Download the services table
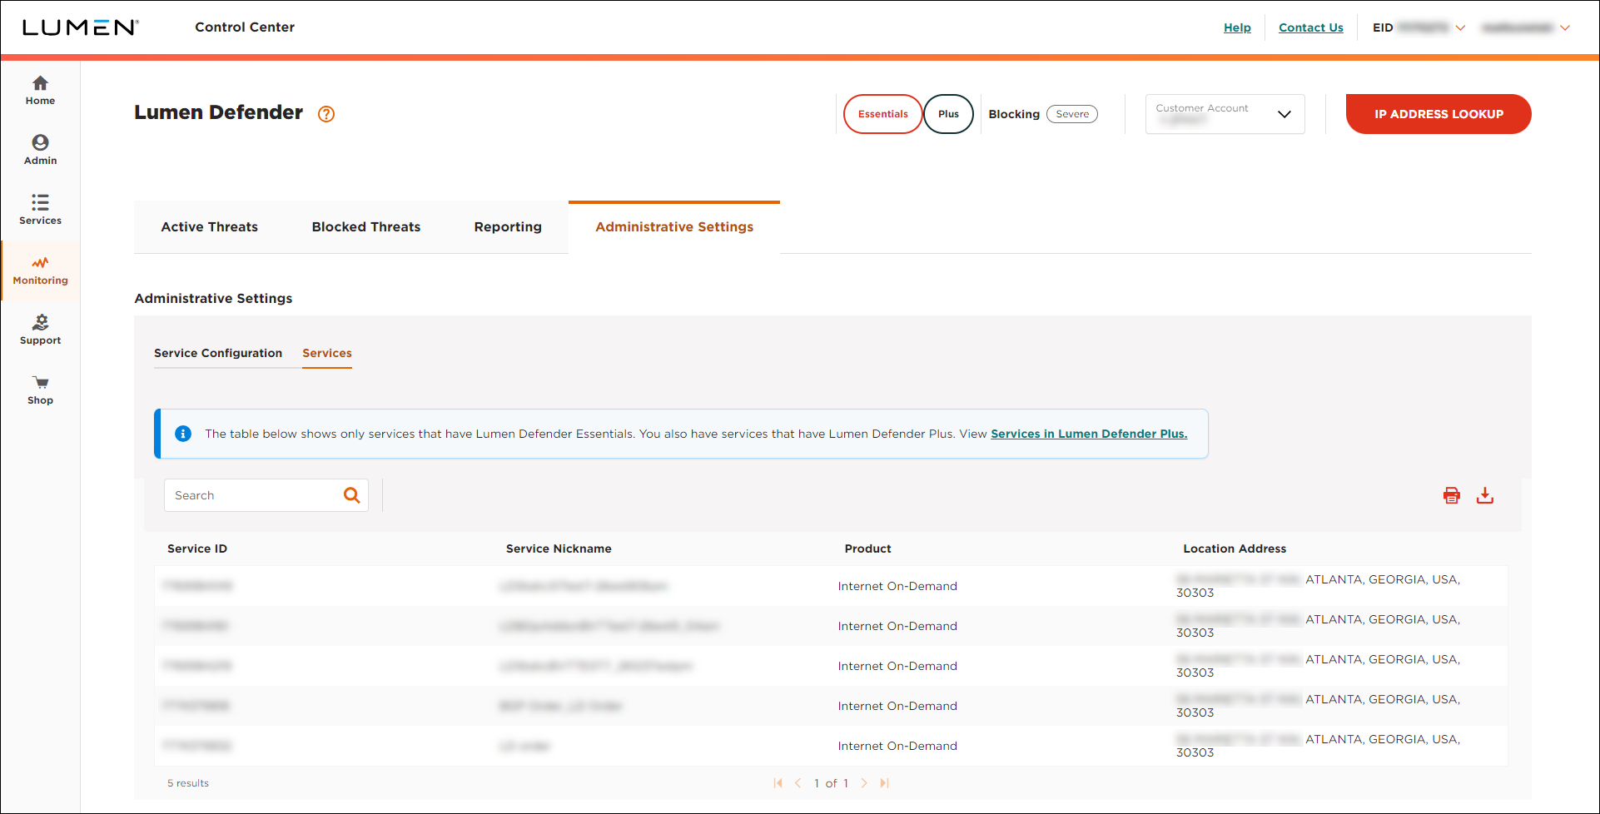 (x=1485, y=495)
